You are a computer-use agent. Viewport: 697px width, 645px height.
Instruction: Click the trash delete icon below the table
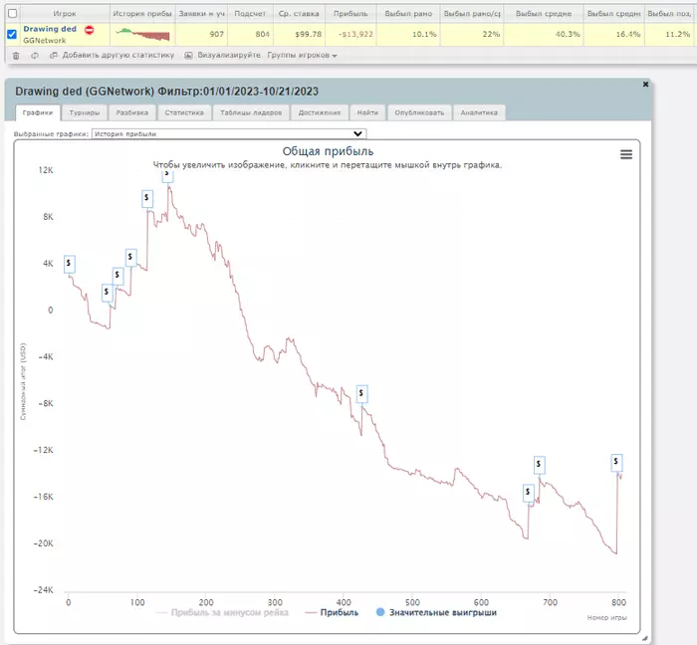coord(16,56)
